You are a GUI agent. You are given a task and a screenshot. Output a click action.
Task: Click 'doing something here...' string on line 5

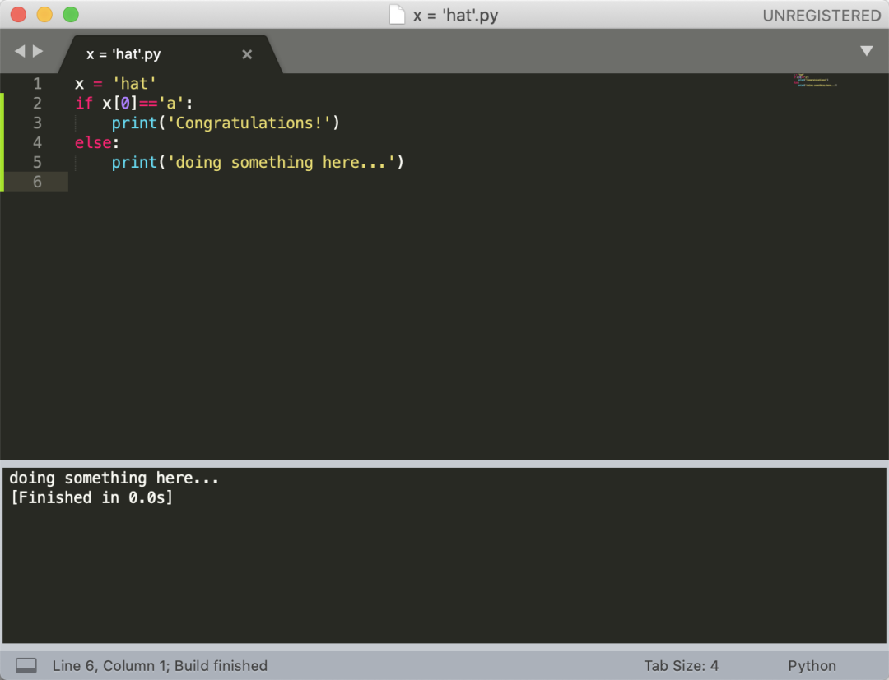[x=282, y=163]
